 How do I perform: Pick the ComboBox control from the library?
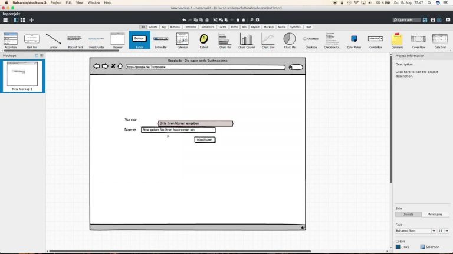tap(376, 41)
